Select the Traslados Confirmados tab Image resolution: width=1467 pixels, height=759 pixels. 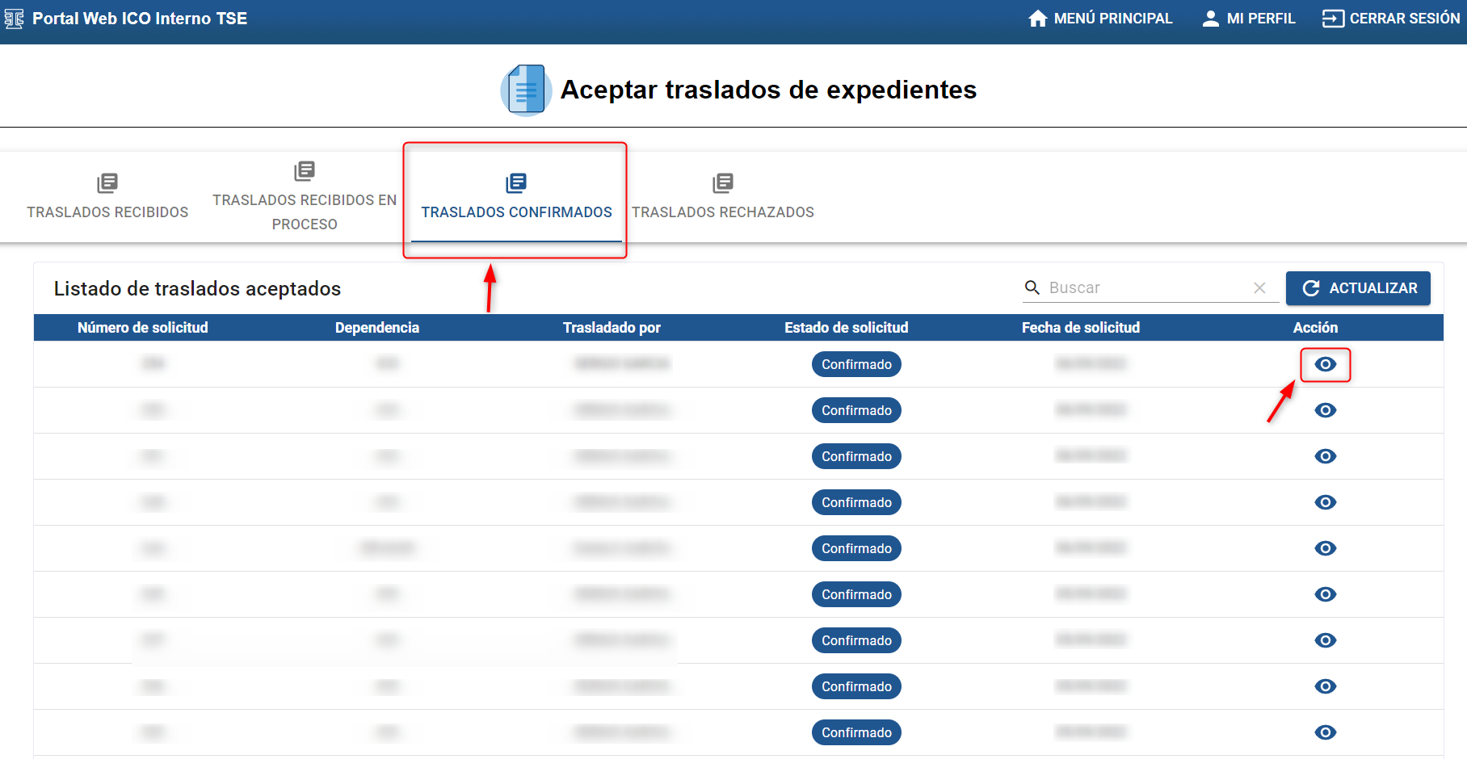pyautogui.click(x=516, y=196)
